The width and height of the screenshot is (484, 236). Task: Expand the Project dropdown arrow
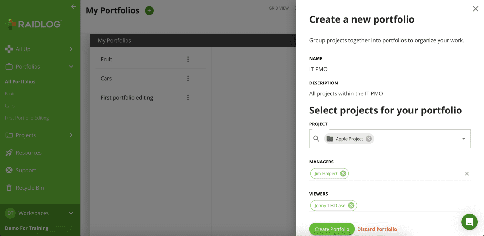click(x=464, y=139)
